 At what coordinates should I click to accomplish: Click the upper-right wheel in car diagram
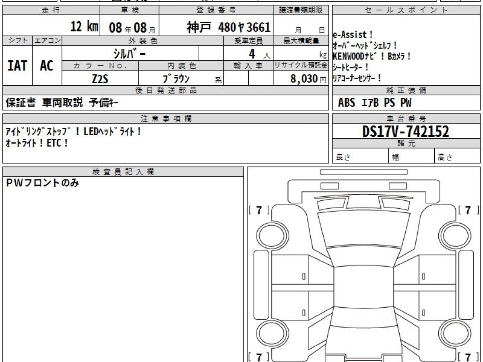click(x=454, y=235)
